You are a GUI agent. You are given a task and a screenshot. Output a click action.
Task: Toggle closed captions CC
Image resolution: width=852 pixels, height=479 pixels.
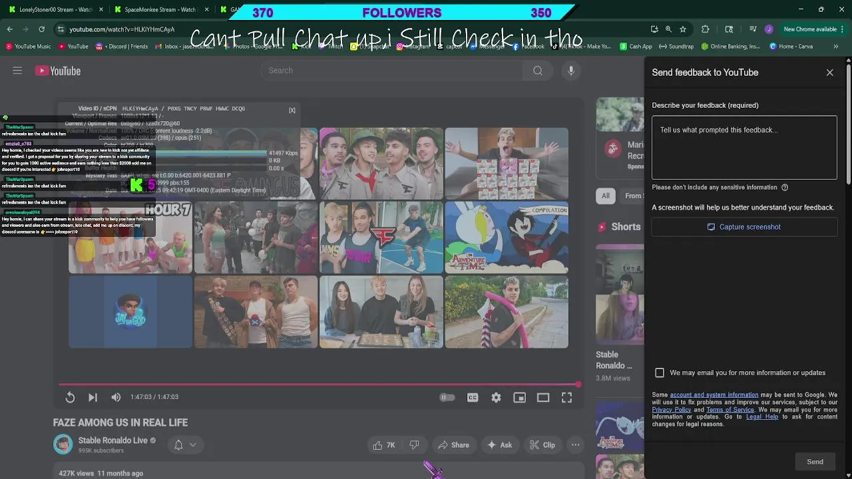(x=473, y=397)
